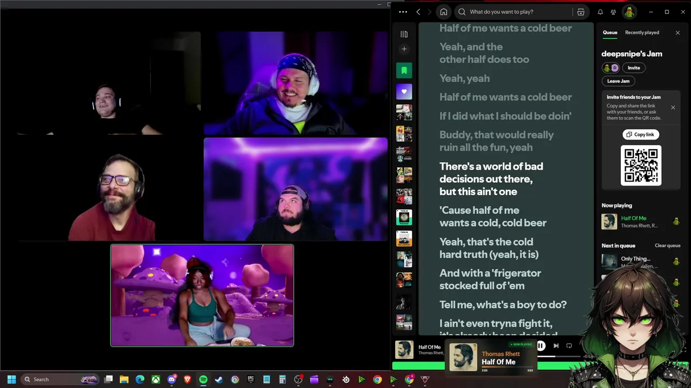The height and width of the screenshot is (388, 691).
Task: Jump to lyric 'Buddy, that would really ruin all the fun'
Action: tap(497, 141)
